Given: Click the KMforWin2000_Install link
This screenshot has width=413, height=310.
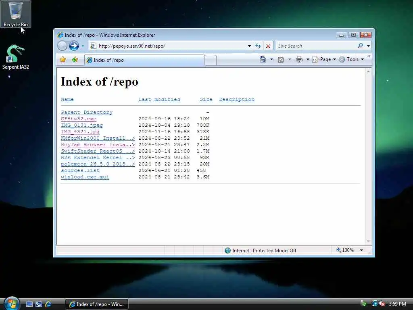Looking at the screenshot, I should point(98,138).
